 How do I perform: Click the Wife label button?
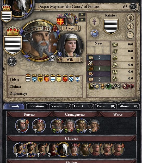[70, 60]
